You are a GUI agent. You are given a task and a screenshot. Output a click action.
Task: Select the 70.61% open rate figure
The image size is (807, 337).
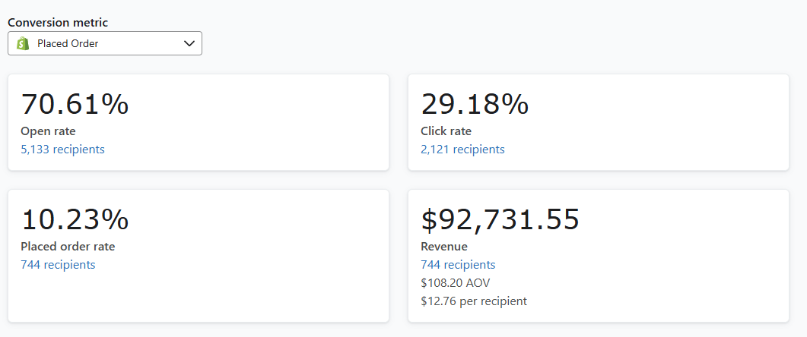coord(75,104)
